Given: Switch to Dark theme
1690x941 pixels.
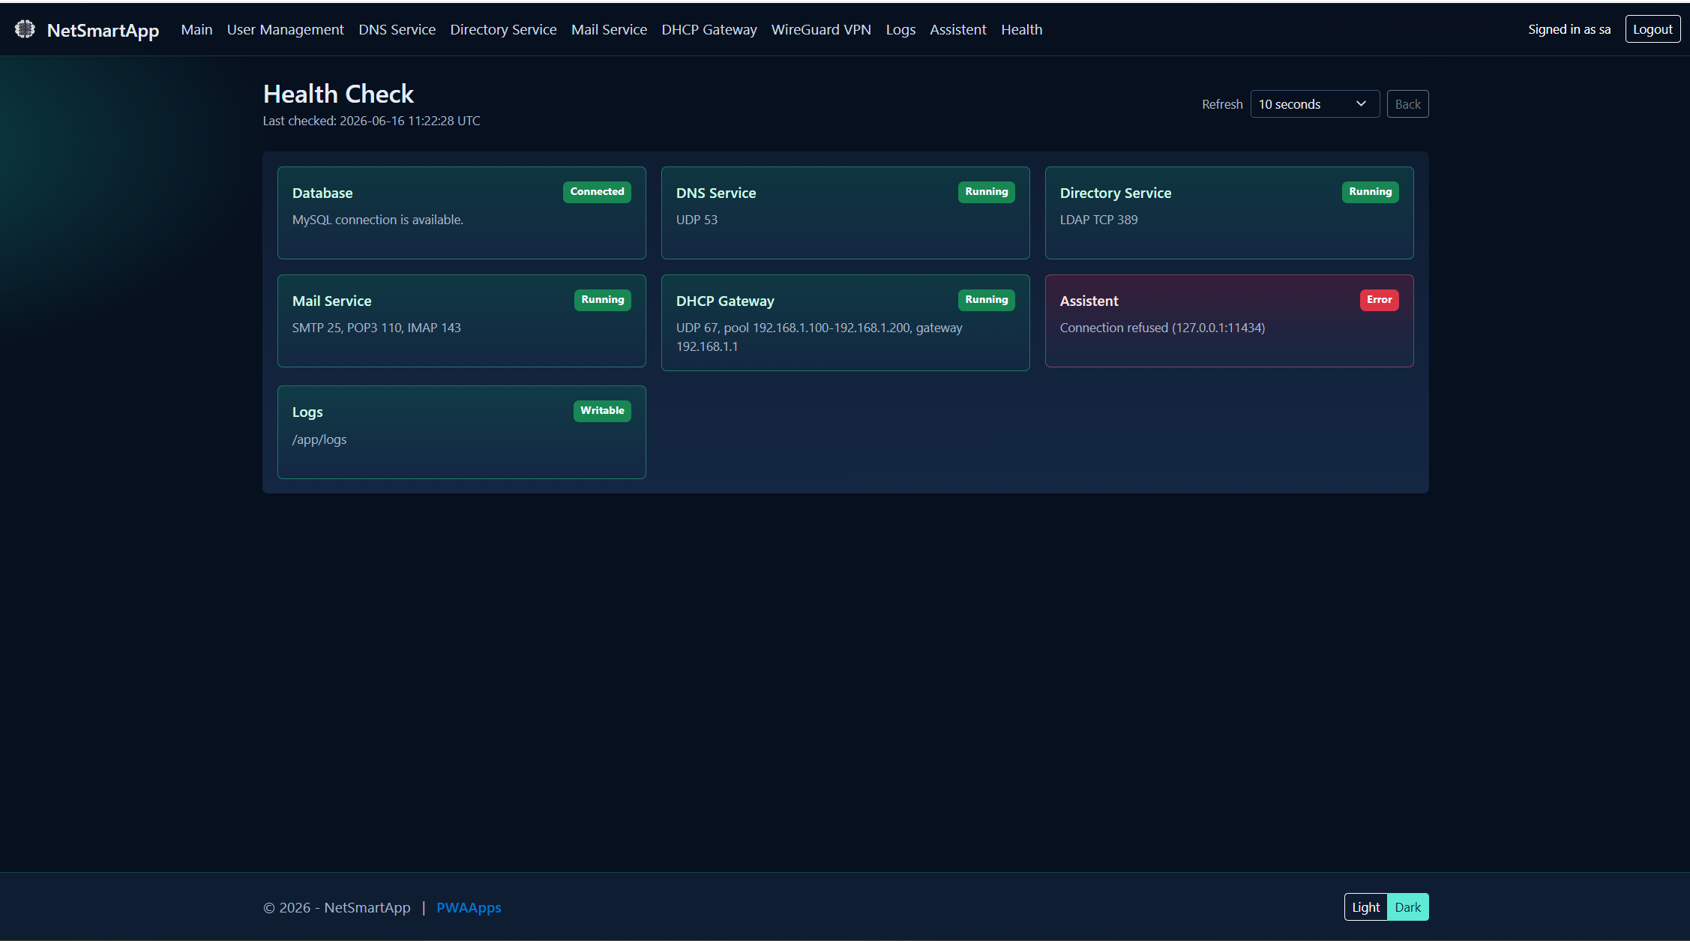Looking at the screenshot, I should [1407, 907].
